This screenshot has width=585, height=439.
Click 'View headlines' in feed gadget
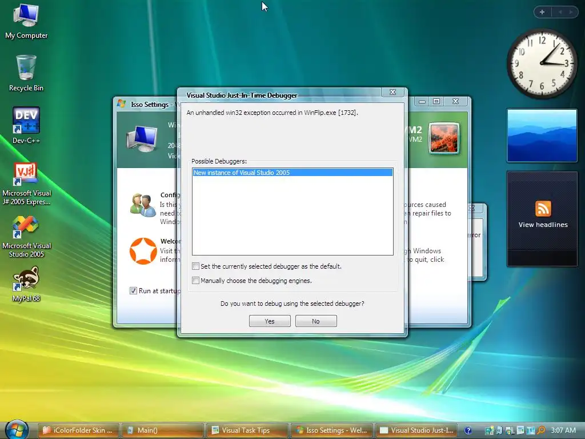(543, 225)
